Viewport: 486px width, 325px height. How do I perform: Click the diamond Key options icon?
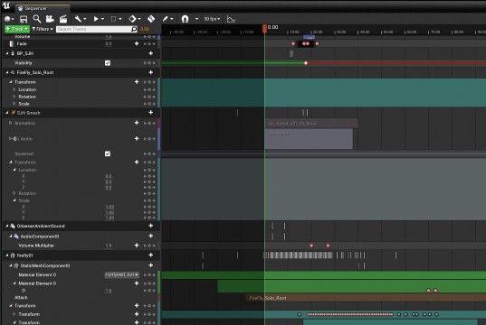tap(132, 19)
